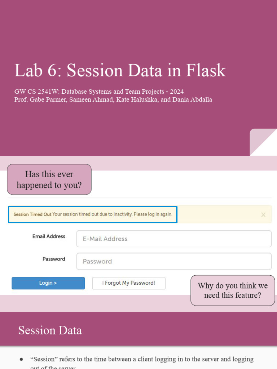The image size is (277, 369).
Task: Select the GW CS 2541W course line
Action: [x=99, y=92]
